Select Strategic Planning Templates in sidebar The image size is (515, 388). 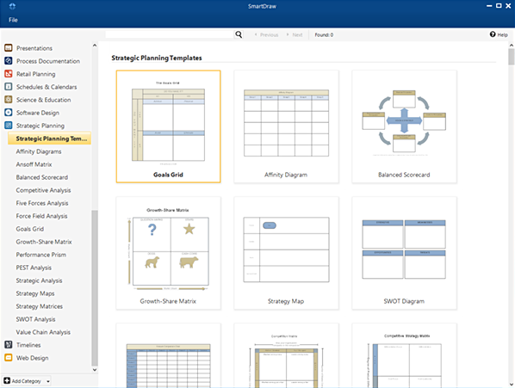(49, 139)
